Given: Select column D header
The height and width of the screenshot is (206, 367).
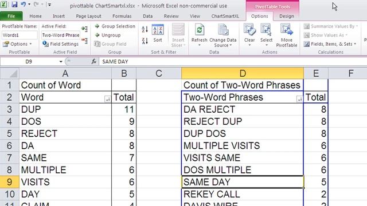Looking at the screenshot, I should coord(243,73).
